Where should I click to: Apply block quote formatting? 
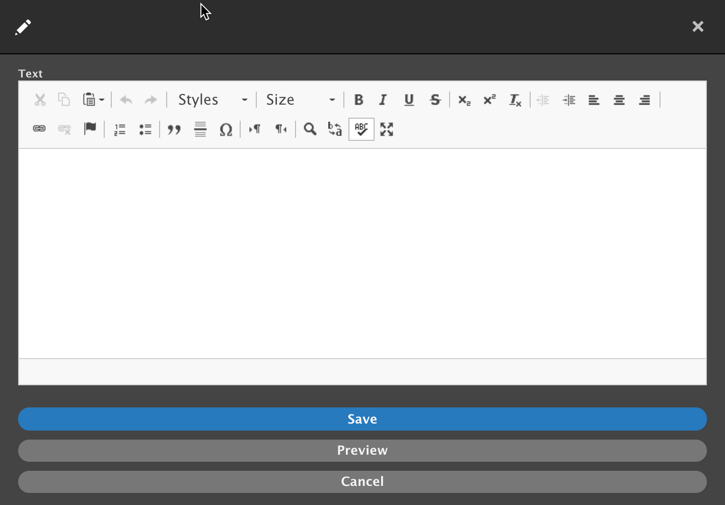click(174, 130)
